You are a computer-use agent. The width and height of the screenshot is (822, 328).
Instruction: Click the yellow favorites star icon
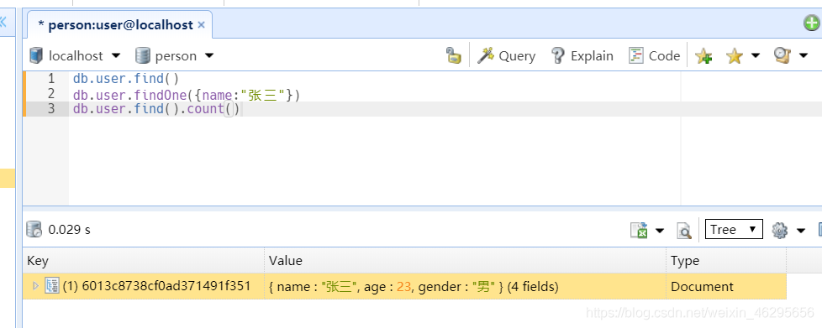[735, 56]
